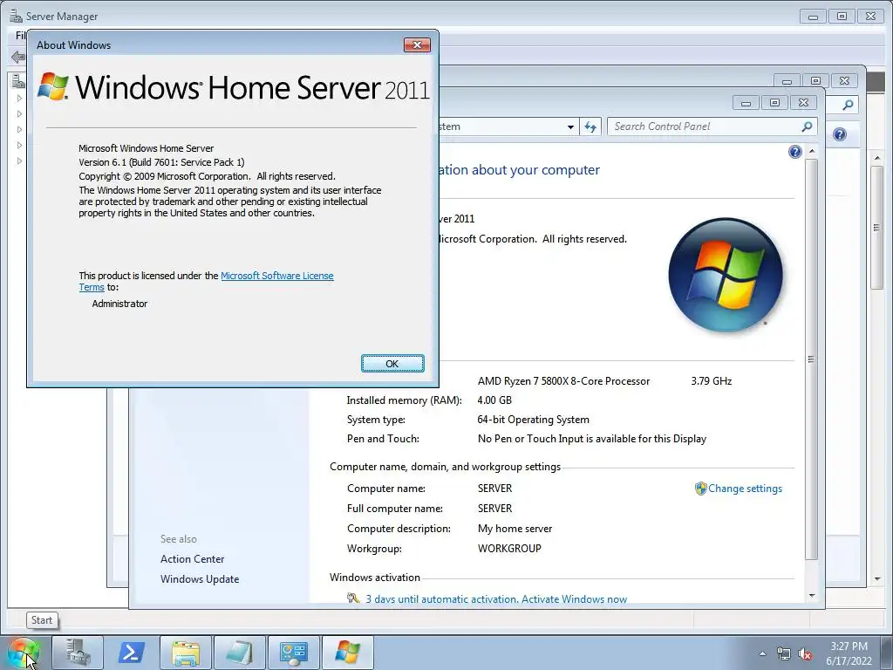
Task: Close the About Windows dialog
Action: pos(417,45)
